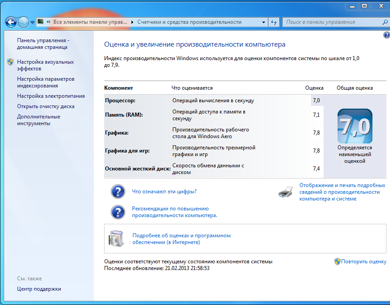390x305 pixels.
Task: Click 'Последнее обновление: 21.02.2013 21:58:53' text
Action: (x=157, y=268)
